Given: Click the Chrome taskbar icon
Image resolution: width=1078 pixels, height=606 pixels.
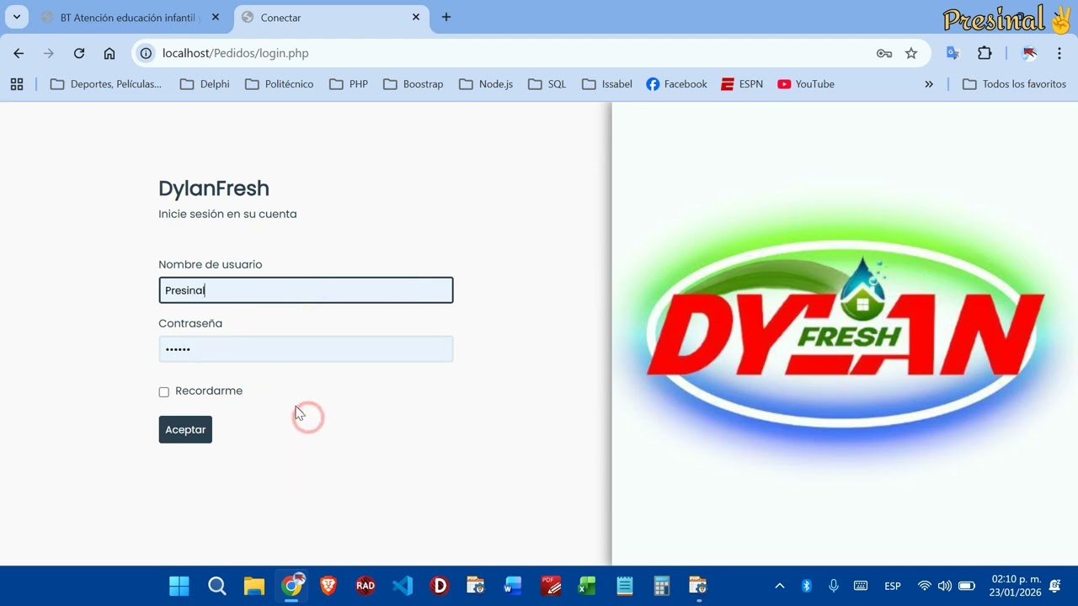Looking at the screenshot, I should tap(291, 586).
